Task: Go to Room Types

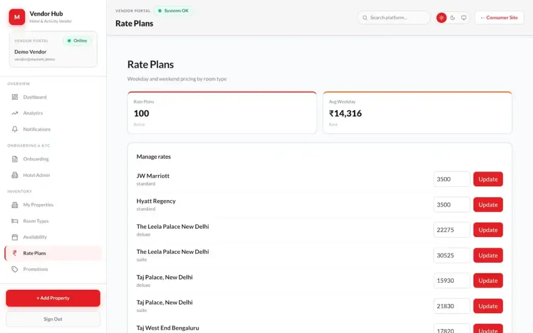Action: click(53, 221)
